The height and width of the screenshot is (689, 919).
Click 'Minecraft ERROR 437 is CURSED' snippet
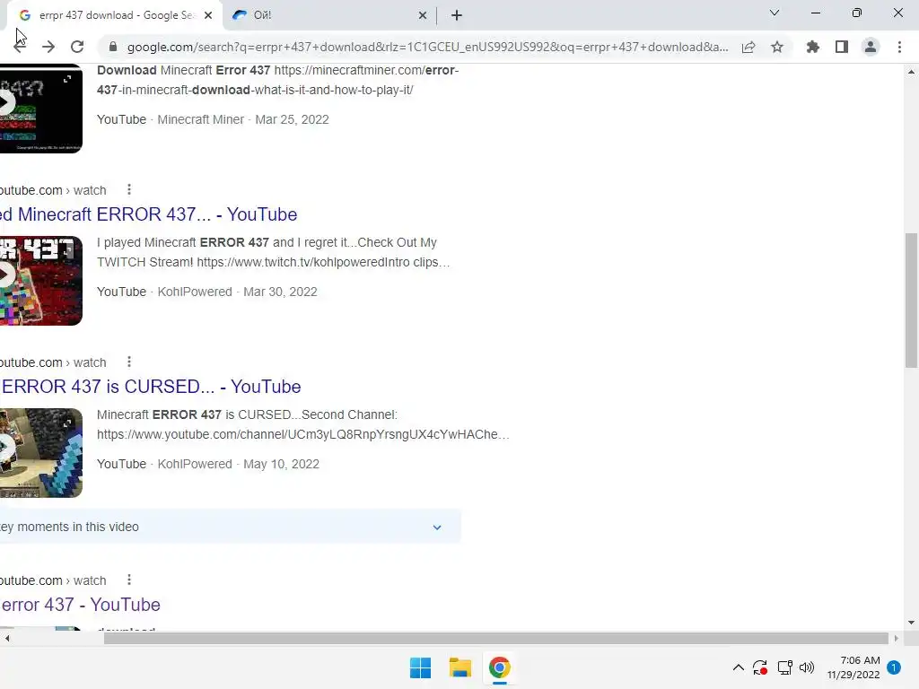(303, 424)
